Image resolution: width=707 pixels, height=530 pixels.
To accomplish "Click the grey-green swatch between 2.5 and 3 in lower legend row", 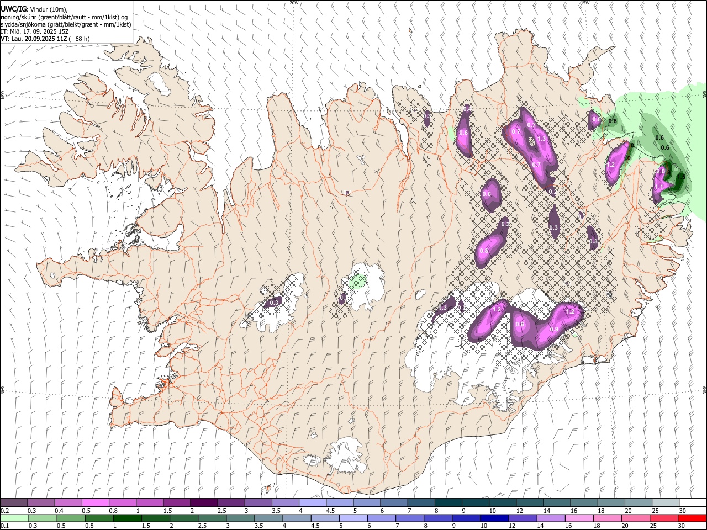I will coord(212,518).
